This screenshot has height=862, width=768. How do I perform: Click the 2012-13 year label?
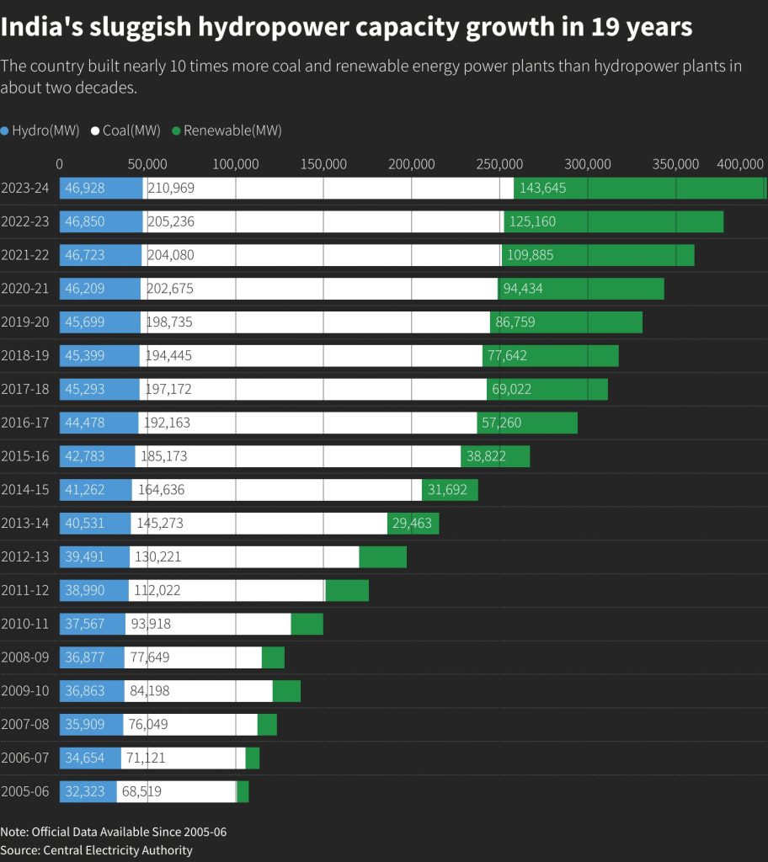[x=25, y=556]
